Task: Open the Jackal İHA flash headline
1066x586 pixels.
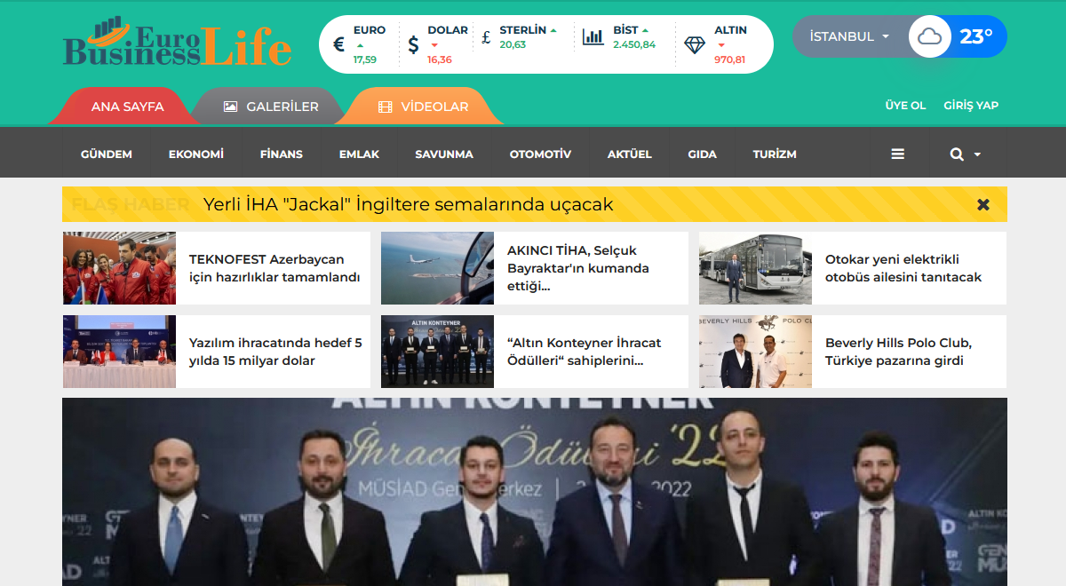Action: (x=408, y=205)
